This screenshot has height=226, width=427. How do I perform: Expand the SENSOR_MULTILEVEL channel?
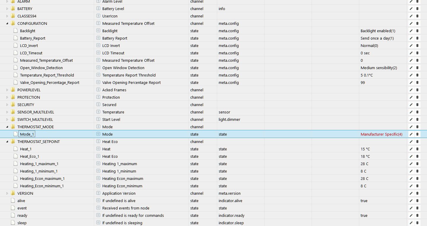[x=7, y=112]
